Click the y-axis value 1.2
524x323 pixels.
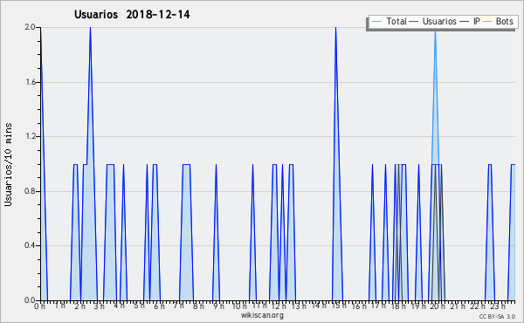tap(30, 136)
